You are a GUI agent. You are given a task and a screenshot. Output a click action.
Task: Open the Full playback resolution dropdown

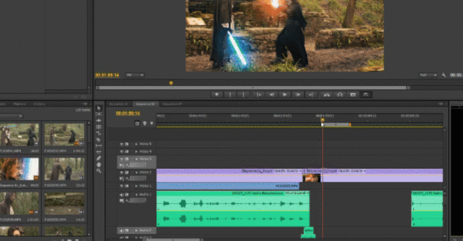(x=428, y=75)
